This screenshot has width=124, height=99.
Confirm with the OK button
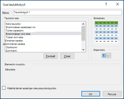(x=91, y=94)
